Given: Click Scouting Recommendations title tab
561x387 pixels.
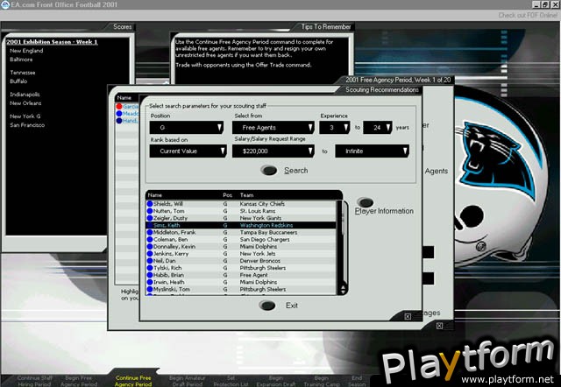Looking at the screenshot, I should click(x=382, y=89).
